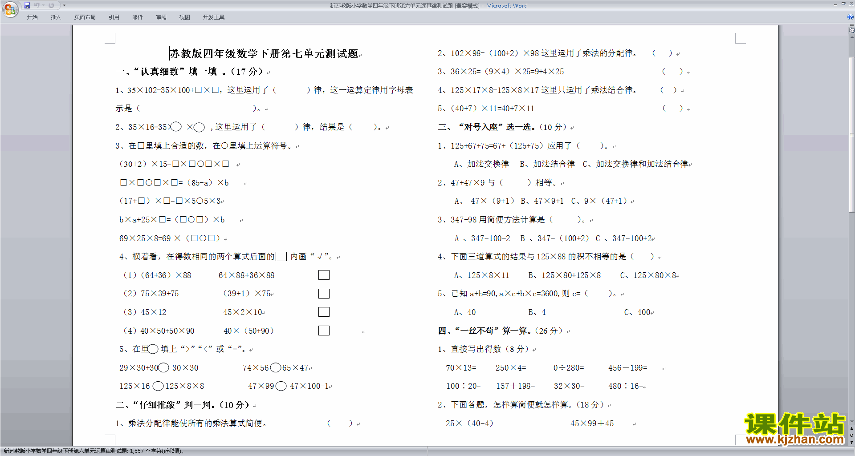Click option C、加法交换律和加法结合律
Screen dimensions: 855x456
635,164
